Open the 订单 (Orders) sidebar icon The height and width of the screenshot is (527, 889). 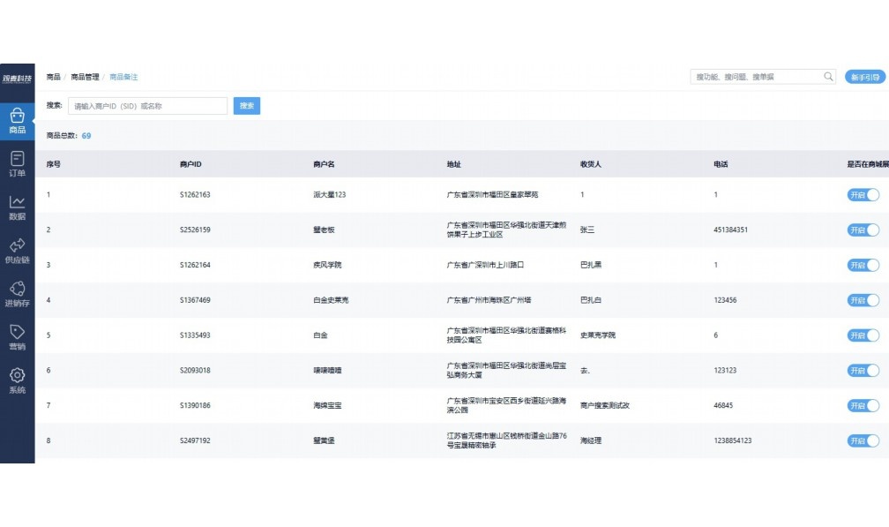point(16,163)
